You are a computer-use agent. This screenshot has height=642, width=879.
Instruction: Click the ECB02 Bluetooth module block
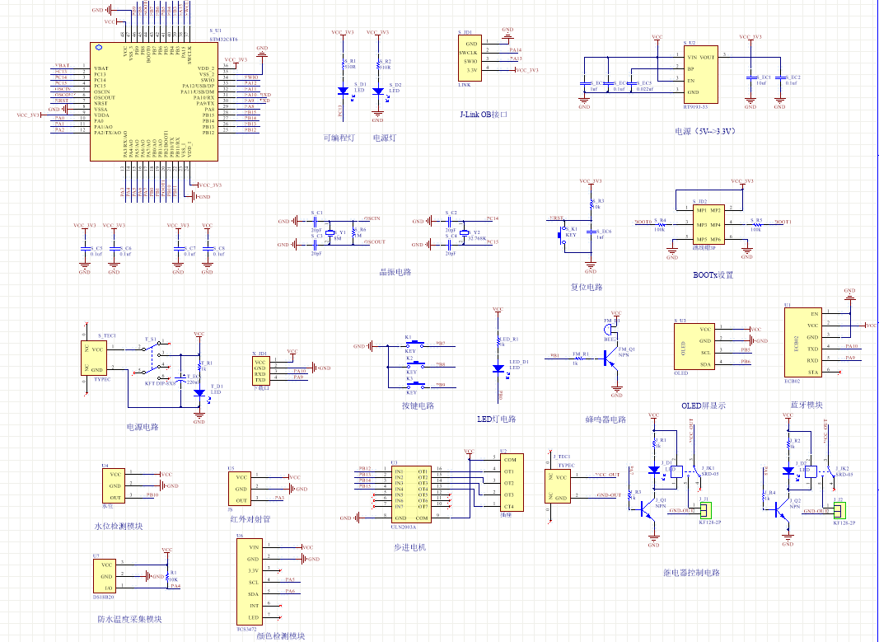coord(803,342)
